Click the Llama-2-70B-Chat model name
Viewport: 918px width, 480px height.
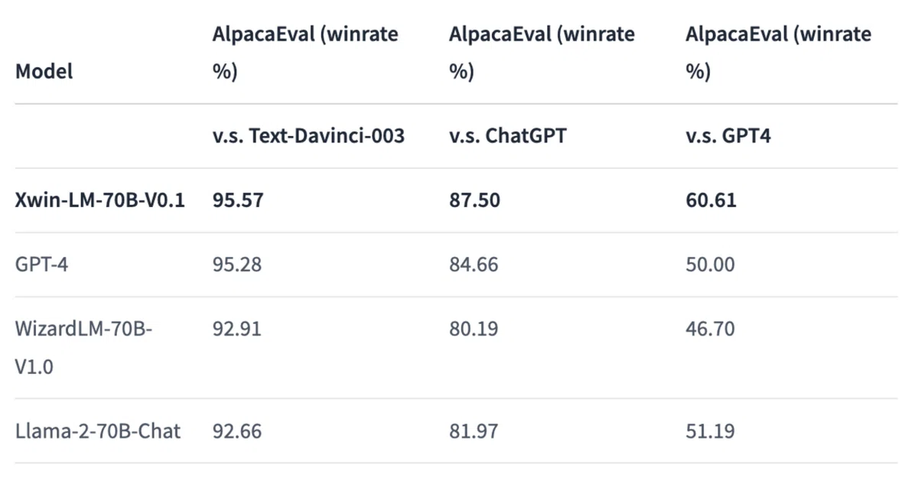[x=98, y=430]
